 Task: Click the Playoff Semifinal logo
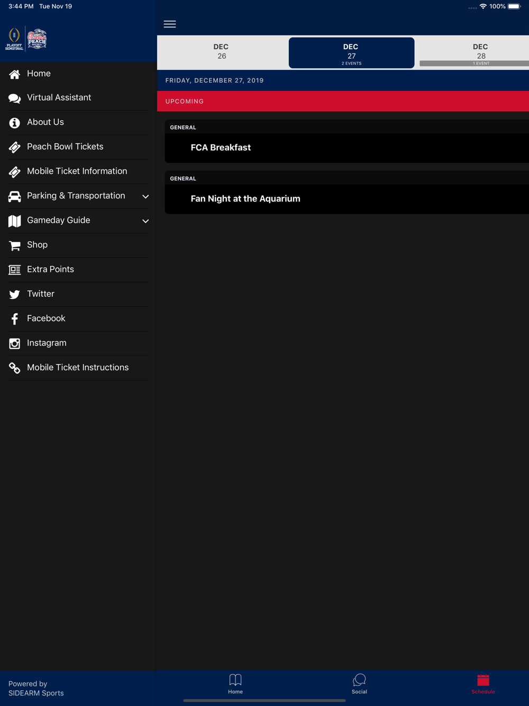14,39
